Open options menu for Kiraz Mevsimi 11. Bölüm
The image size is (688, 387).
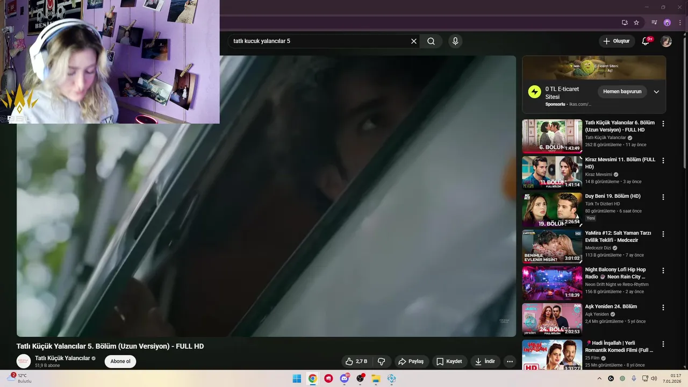(x=663, y=160)
